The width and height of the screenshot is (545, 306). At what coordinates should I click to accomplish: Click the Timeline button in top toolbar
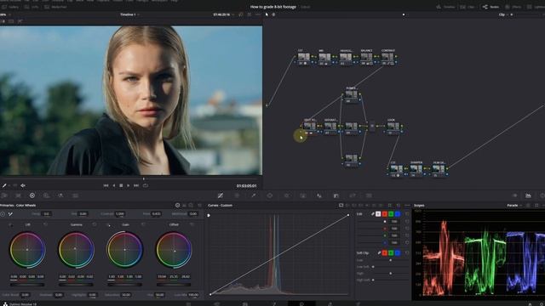tap(445, 7)
